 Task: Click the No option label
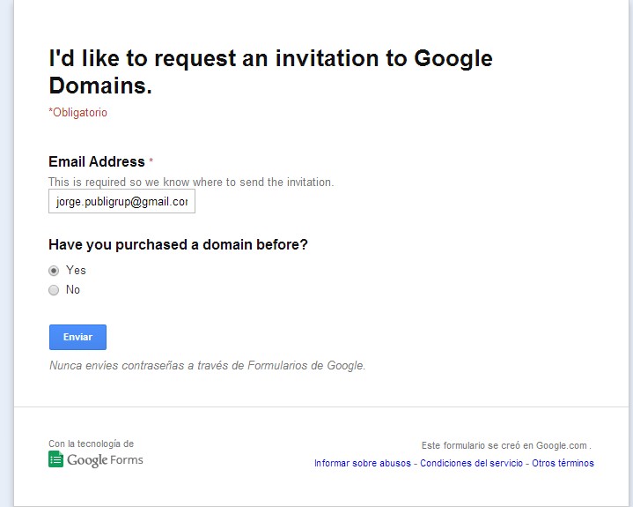(73, 289)
